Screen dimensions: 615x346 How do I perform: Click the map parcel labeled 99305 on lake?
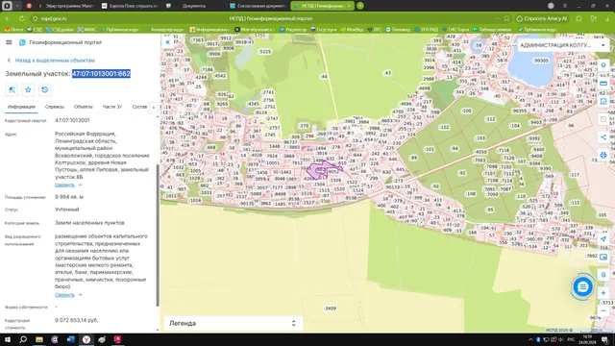tap(541, 61)
